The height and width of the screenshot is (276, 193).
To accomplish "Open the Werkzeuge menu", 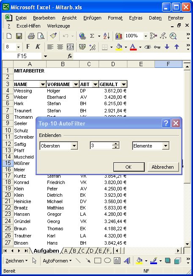I will [58, 26].
